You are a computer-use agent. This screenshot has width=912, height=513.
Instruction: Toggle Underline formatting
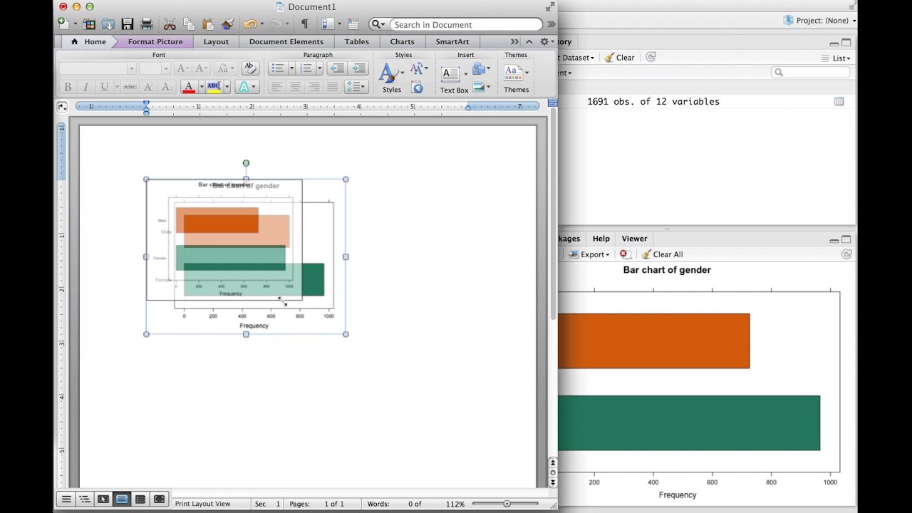click(x=104, y=87)
